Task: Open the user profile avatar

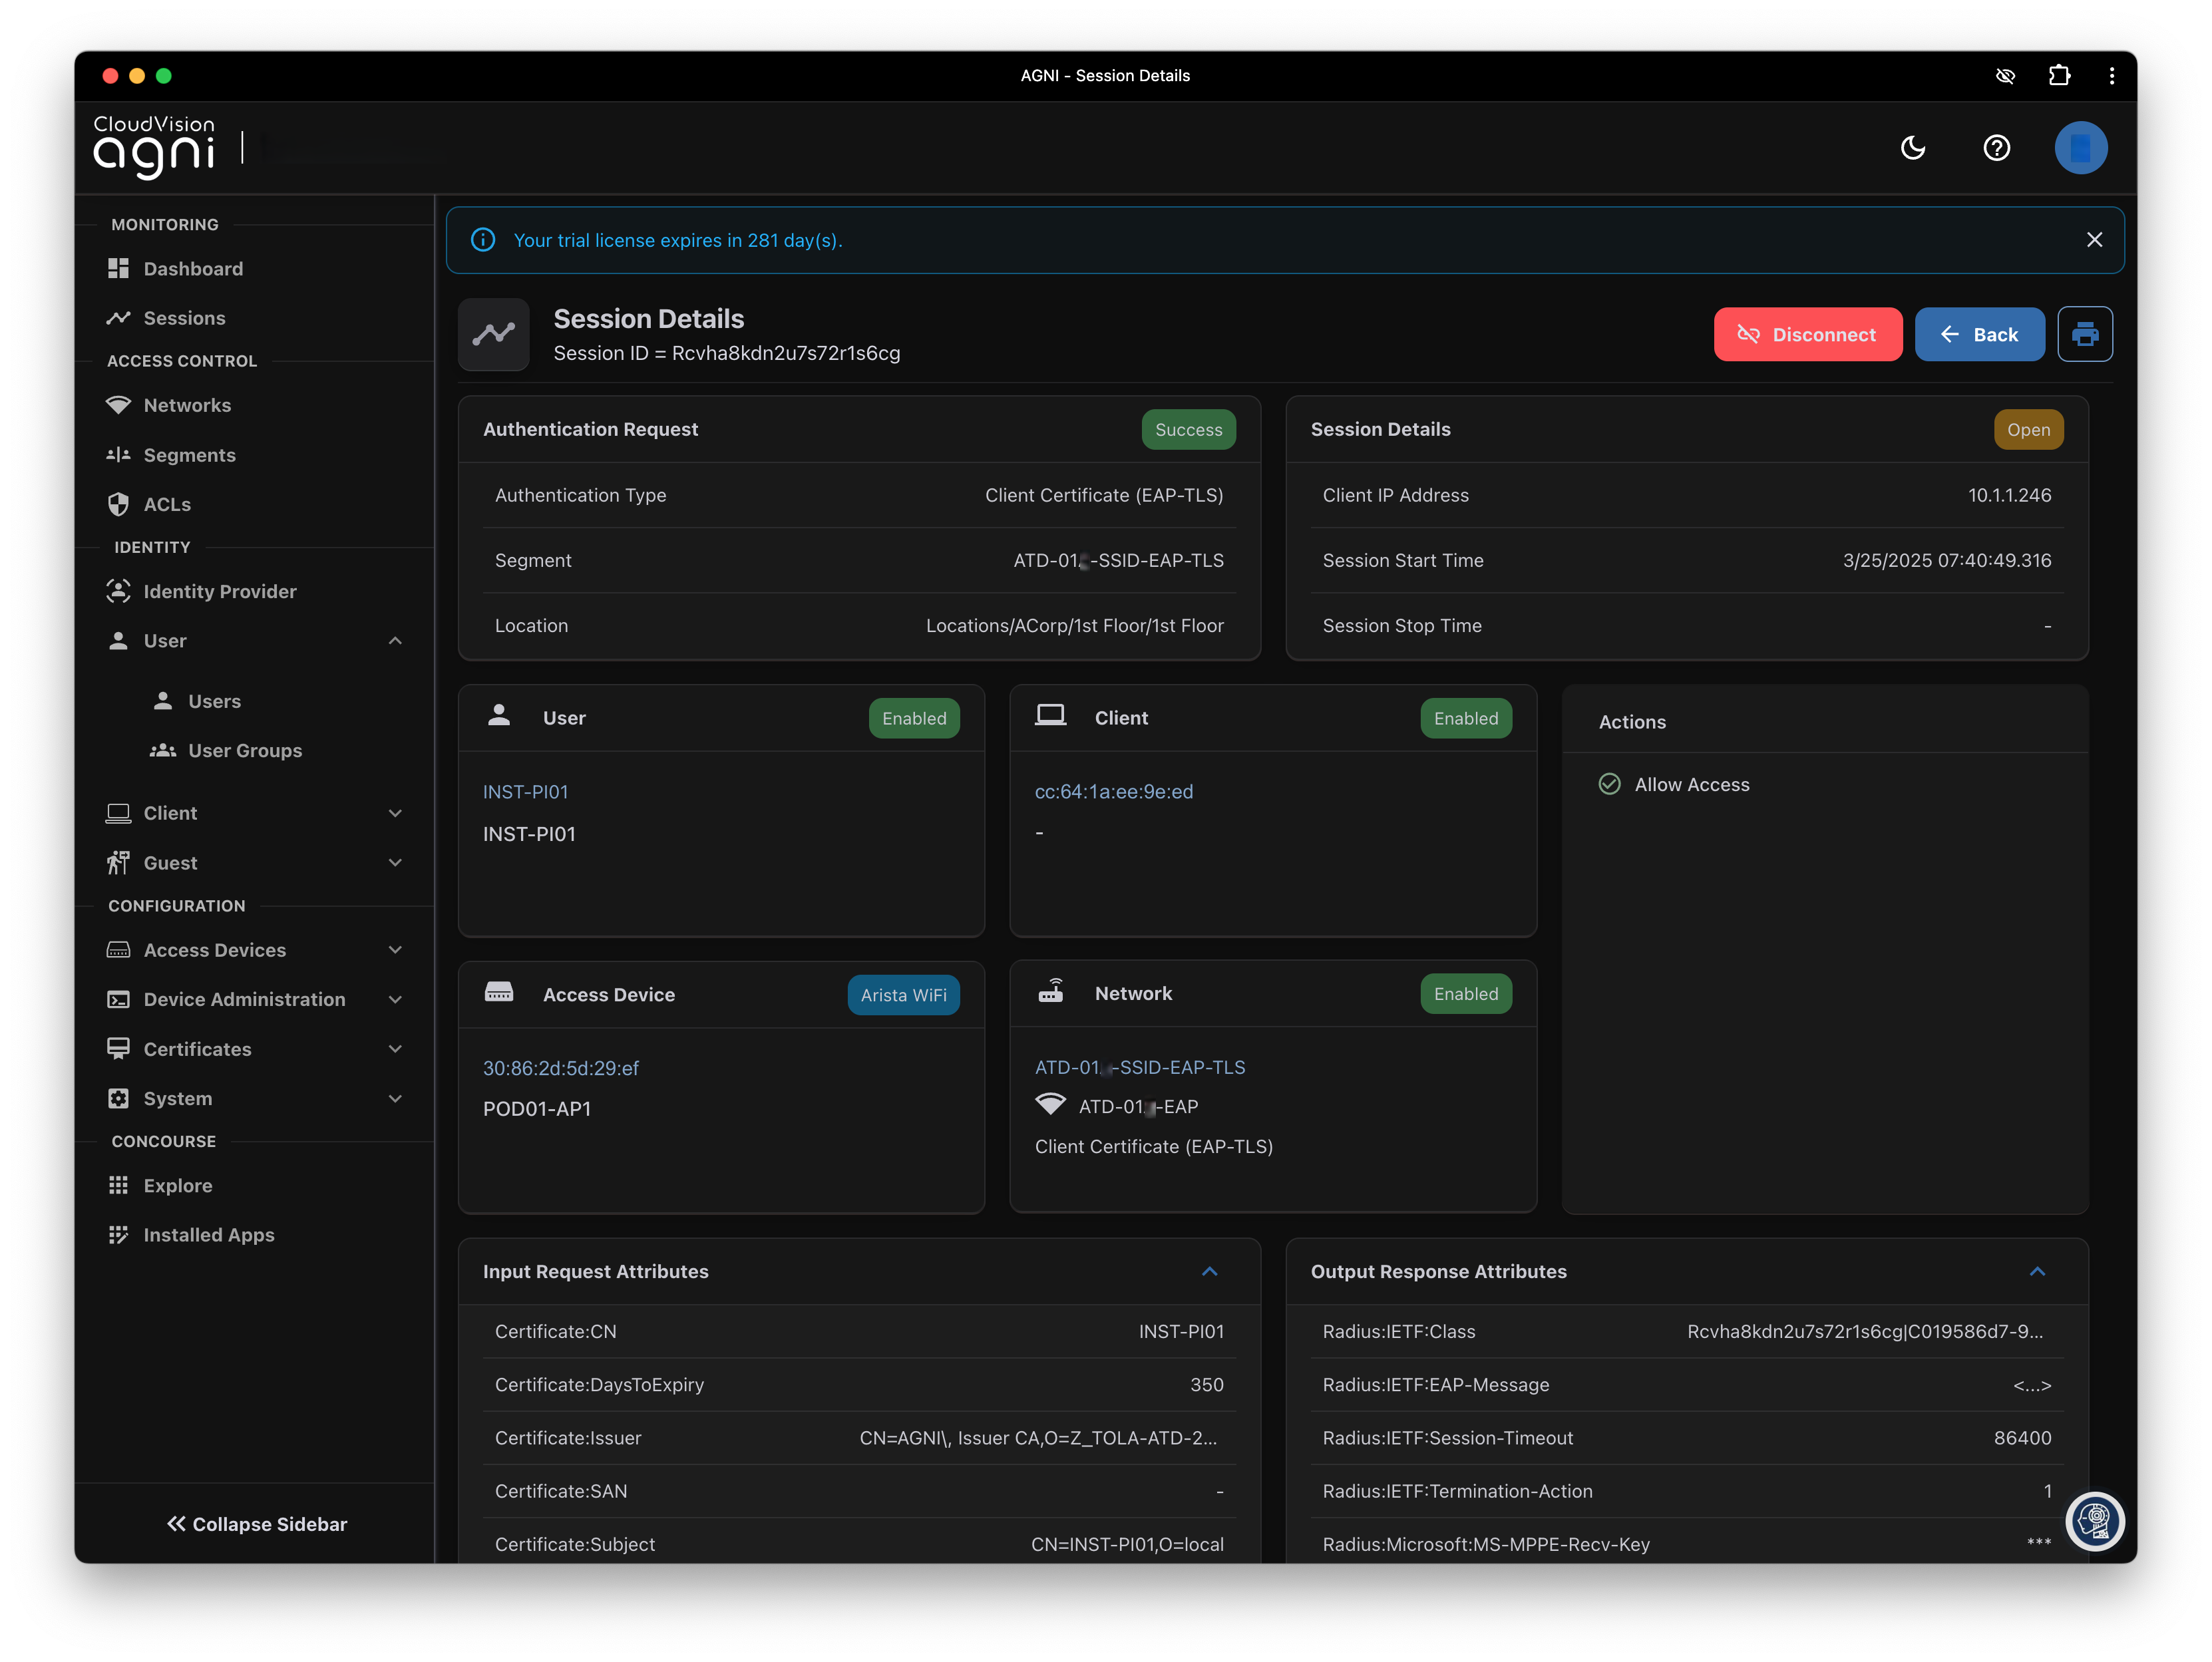Action: point(2080,148)
